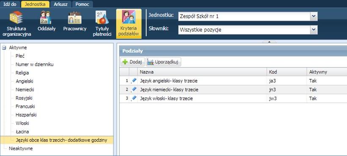Open the Pracownicy icon
Viewport: 347px width, 156px height.
click(74, 18)
